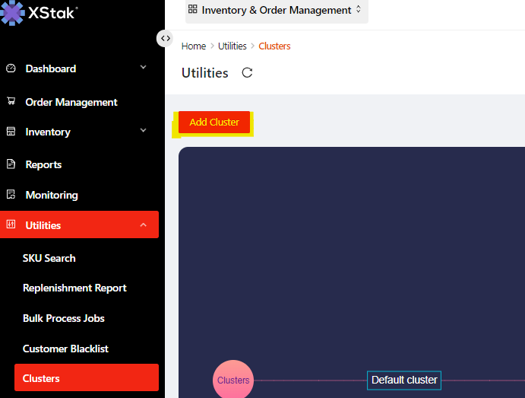Open Replenishment Report menu item

pos(74,288)
